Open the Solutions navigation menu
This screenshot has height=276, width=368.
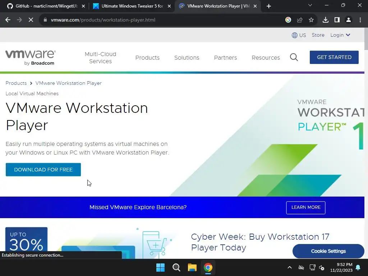[187, 57]
